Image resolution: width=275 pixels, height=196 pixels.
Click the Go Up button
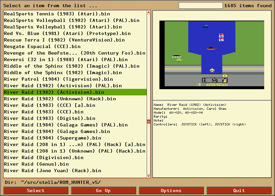[x=103, y=190]
